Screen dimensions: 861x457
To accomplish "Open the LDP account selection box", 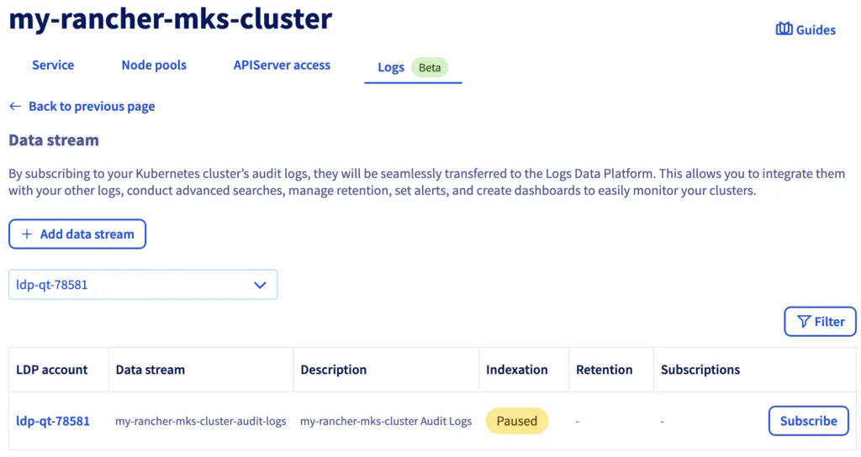I will click(143, 284).
